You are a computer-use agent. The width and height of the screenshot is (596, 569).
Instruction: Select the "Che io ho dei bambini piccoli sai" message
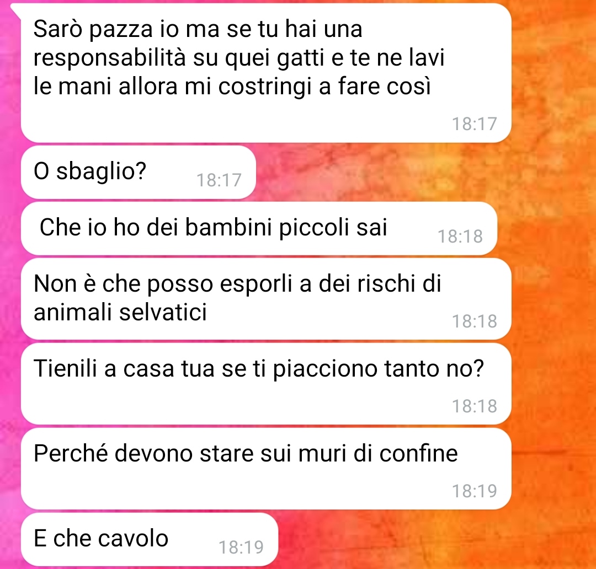tap(259, 228)
